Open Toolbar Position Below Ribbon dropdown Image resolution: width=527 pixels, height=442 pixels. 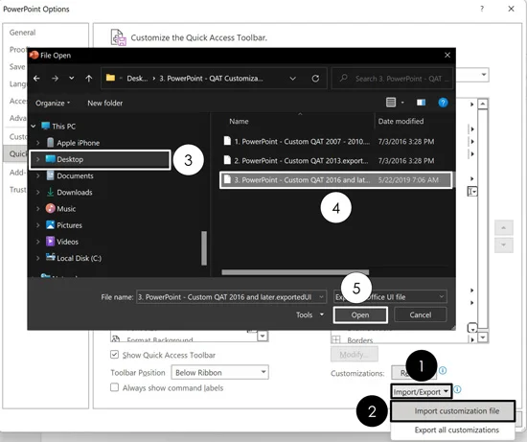(x=219, y=372)
